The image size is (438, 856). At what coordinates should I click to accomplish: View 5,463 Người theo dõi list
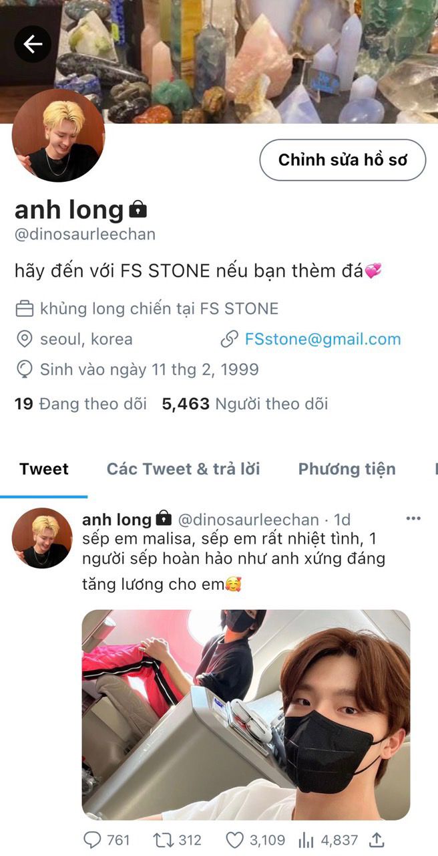click(x=245, y=404)
